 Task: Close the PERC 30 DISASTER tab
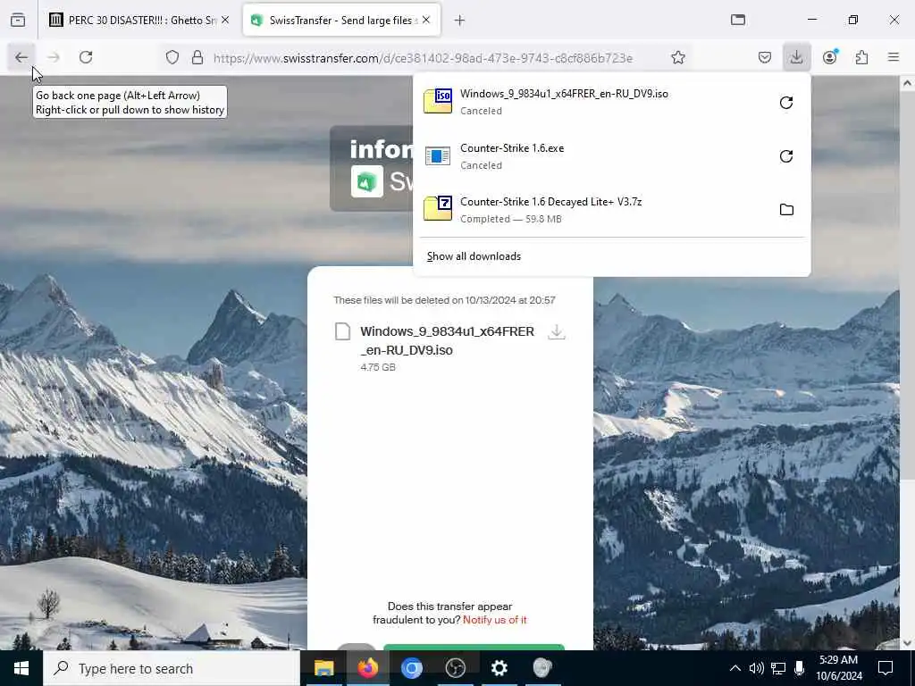225,21
